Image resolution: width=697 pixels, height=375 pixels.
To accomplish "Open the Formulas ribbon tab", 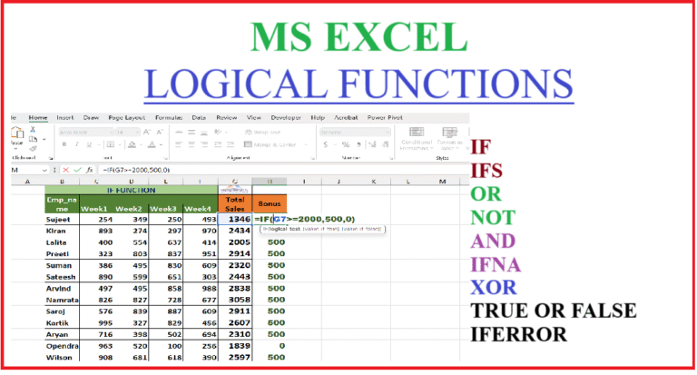I will [168, 117].
